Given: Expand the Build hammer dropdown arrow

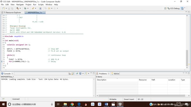Looking at the screenshot, I should pyautogui.click(x=20, y=8).
